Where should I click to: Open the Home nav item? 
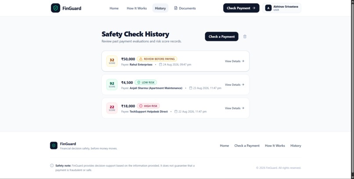click(114, 8)
